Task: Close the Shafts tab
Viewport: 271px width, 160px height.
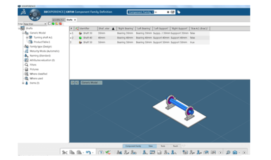Action: 75,20
